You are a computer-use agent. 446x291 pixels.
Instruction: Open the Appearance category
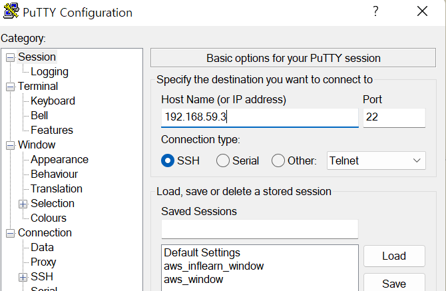click(59, 160)
